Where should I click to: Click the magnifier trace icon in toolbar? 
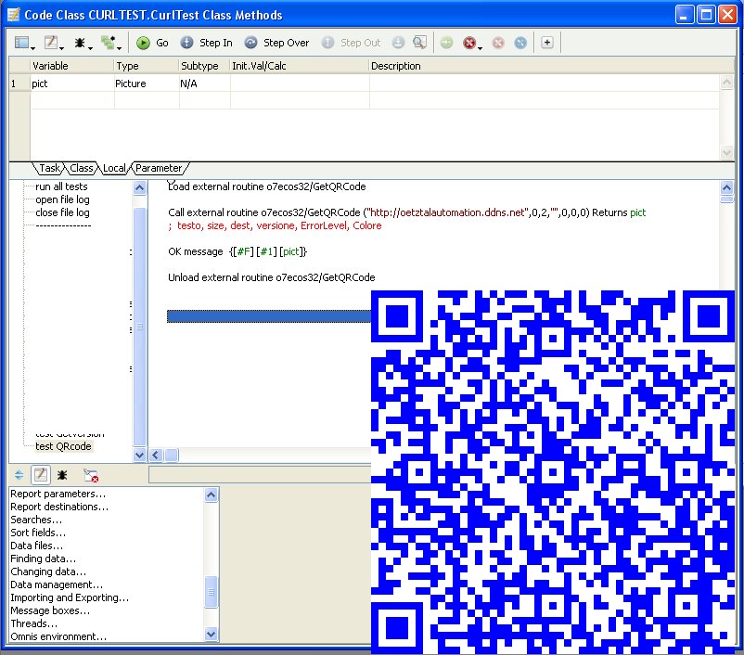pyautogui.click(x=419, y=43)
